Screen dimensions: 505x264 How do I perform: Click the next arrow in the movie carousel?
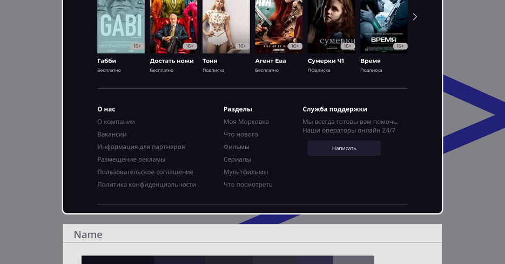(415, 17)
